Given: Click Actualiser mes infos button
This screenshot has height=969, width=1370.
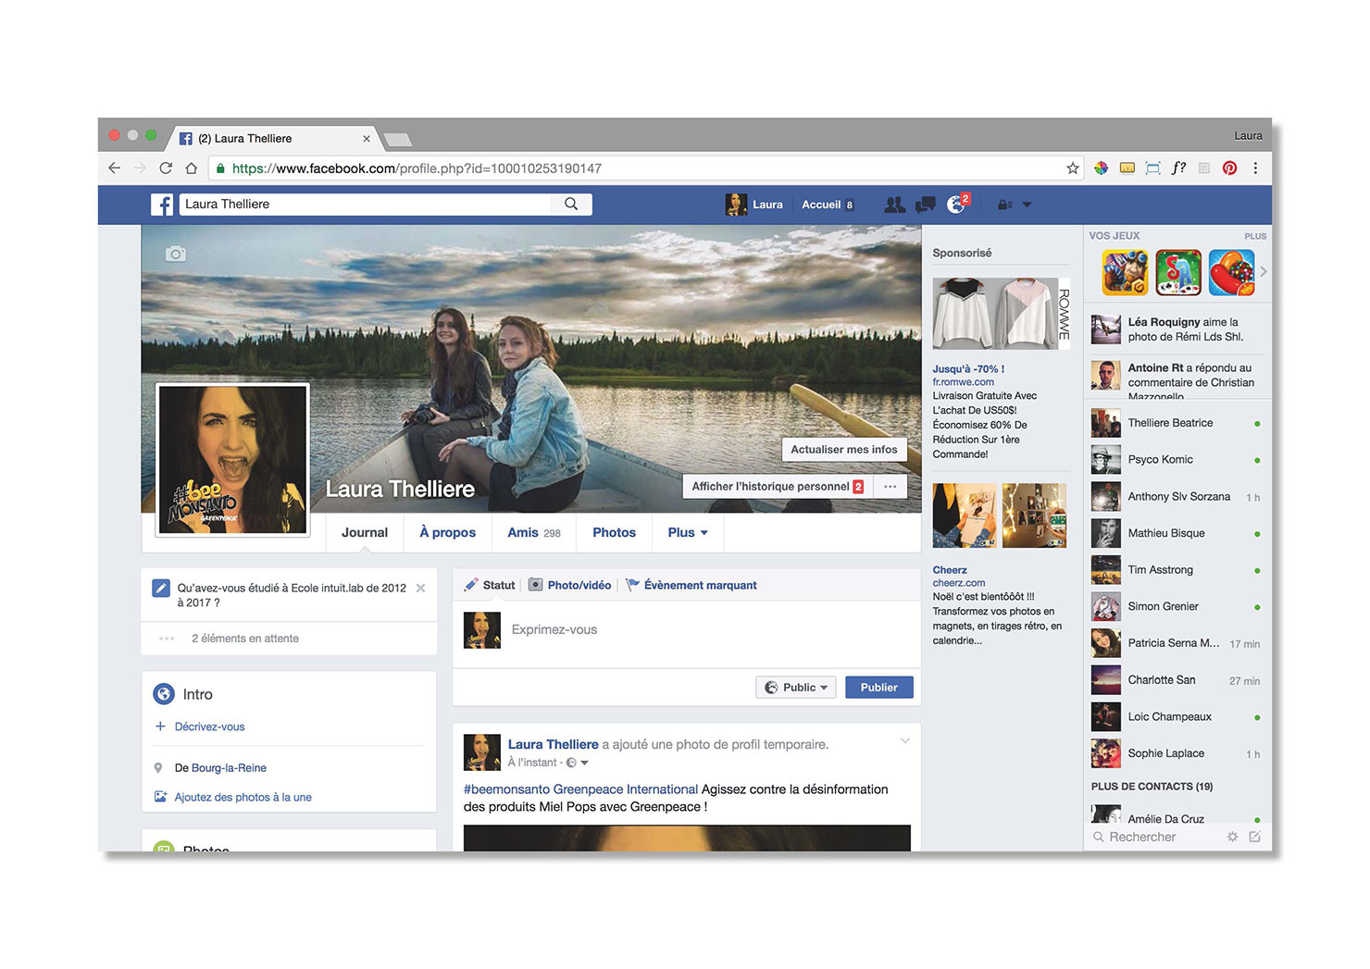Looking at the screenshot, I should pyautogui.click(x=843, y=450).
